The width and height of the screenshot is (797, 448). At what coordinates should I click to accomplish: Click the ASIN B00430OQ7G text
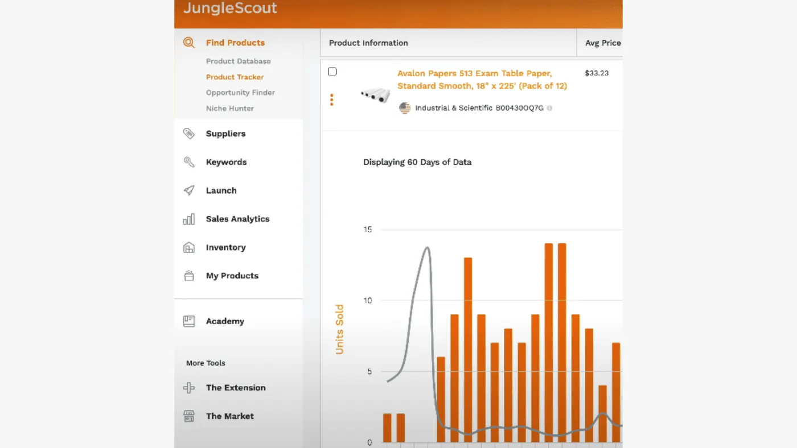click(520, 108)
